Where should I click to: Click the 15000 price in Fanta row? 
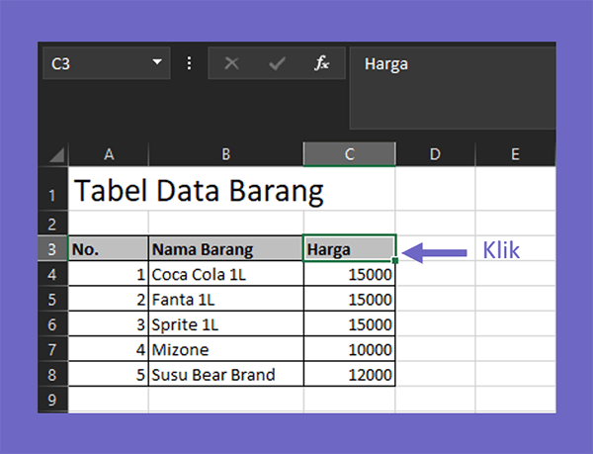pyautogui.click(x=350, y=299)
